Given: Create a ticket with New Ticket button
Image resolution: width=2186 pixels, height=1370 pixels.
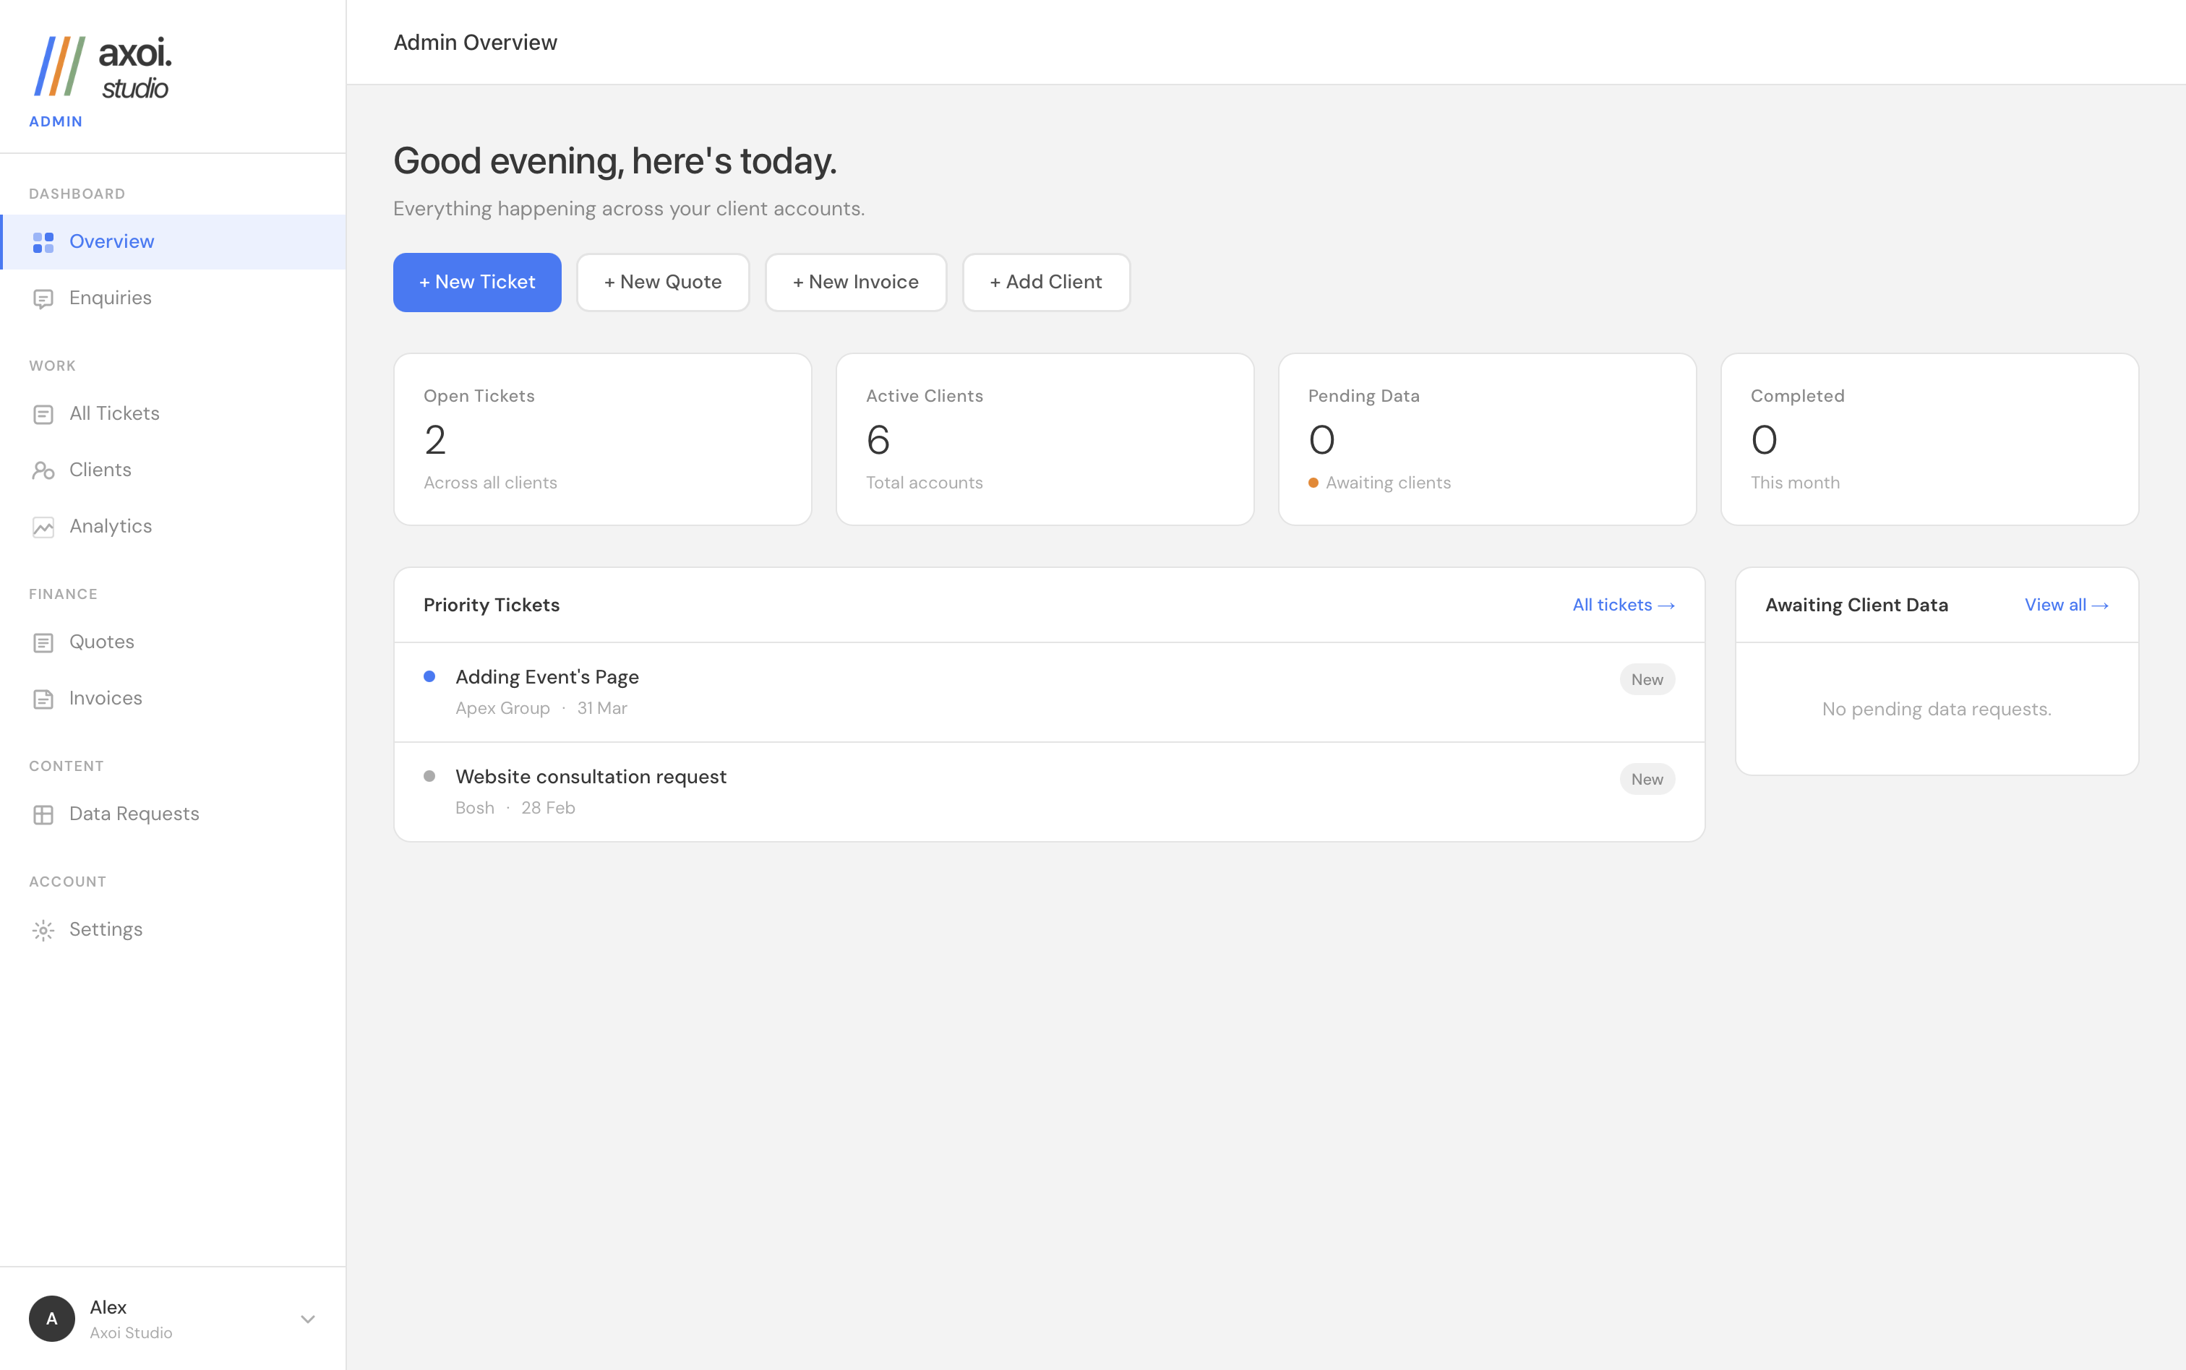Looking at the screenshot, I should tap(476, 282).
